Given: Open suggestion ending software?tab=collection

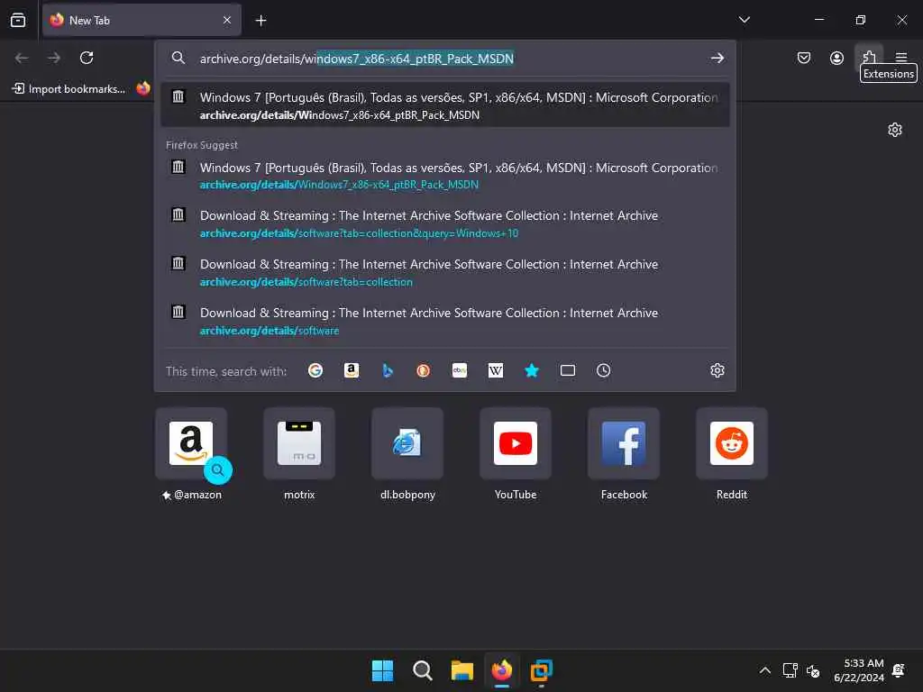Looking at the screenshot, I should tap(445, 272).
